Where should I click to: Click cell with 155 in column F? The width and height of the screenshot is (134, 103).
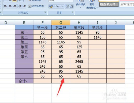click(x=42, y=37)
